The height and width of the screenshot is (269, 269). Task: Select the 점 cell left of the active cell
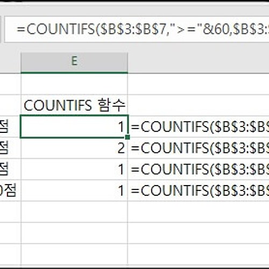point(10,126)
